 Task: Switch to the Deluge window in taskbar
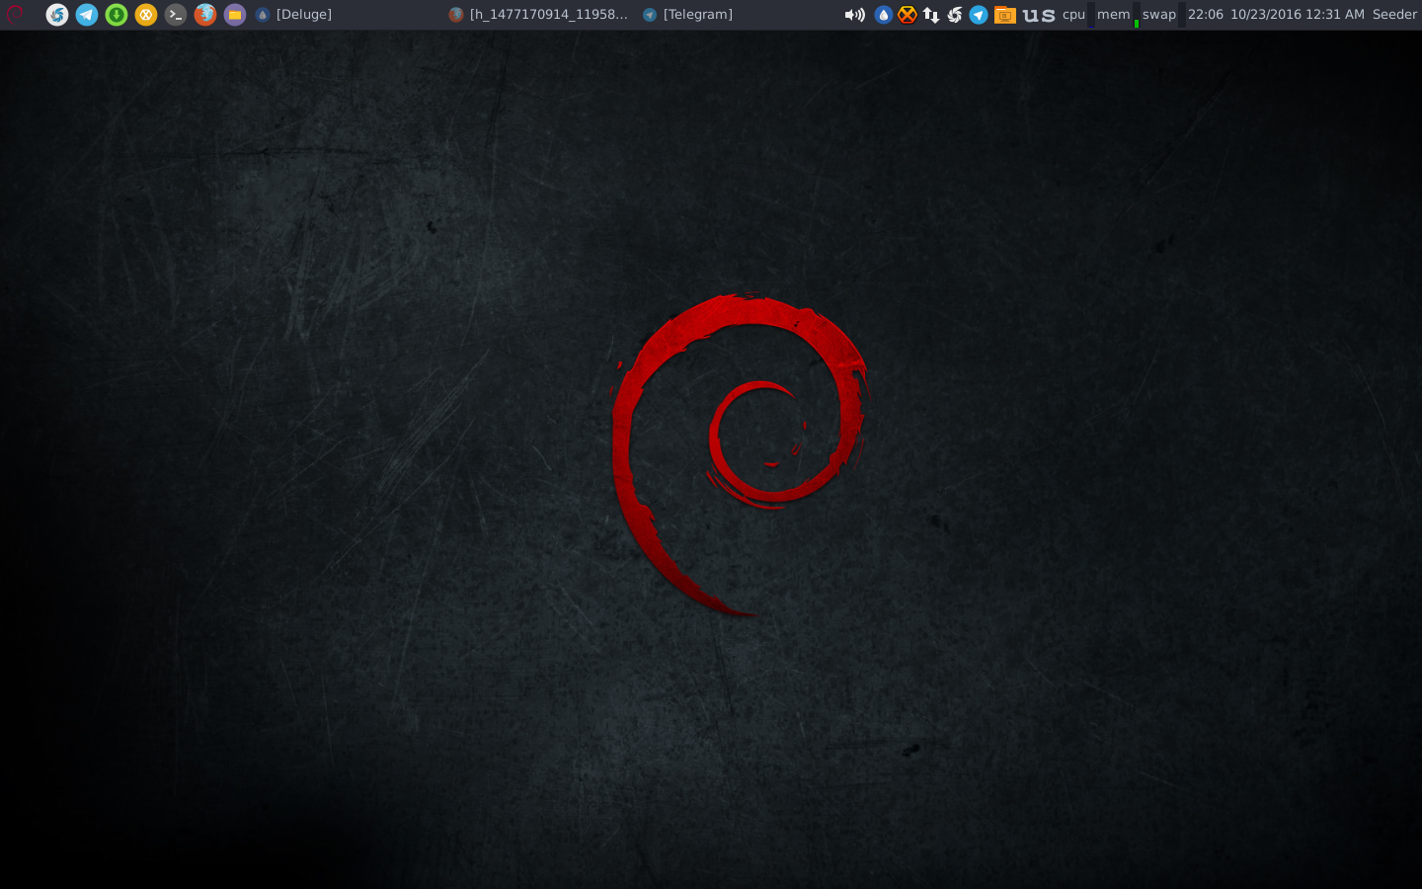[294, 15]
